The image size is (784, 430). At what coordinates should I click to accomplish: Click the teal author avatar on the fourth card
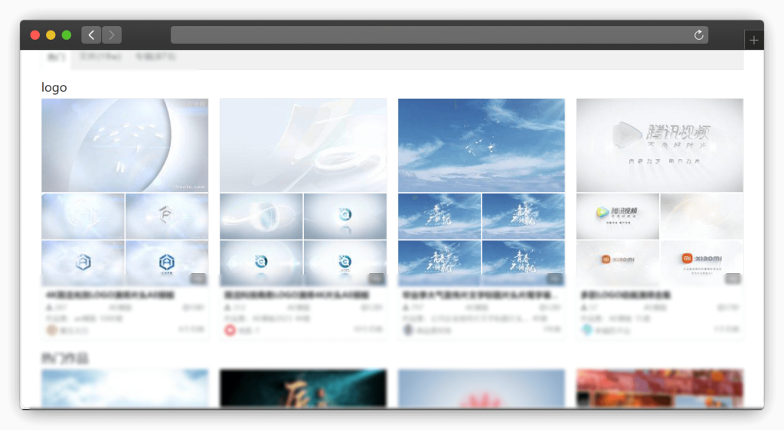click(x=586, y=330)
